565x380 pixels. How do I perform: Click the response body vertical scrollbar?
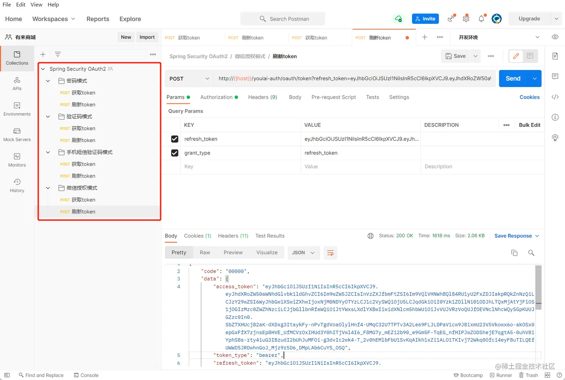pyautogui.click(x=538, y=288)
